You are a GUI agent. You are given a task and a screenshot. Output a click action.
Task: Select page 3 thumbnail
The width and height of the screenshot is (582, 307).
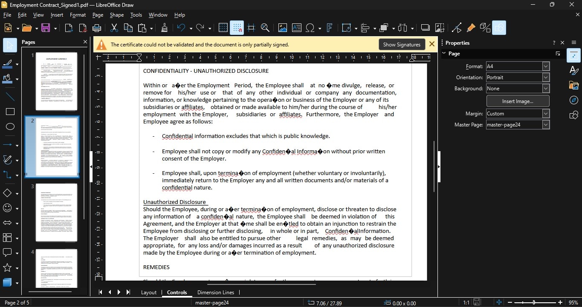[x=56, y=212]
